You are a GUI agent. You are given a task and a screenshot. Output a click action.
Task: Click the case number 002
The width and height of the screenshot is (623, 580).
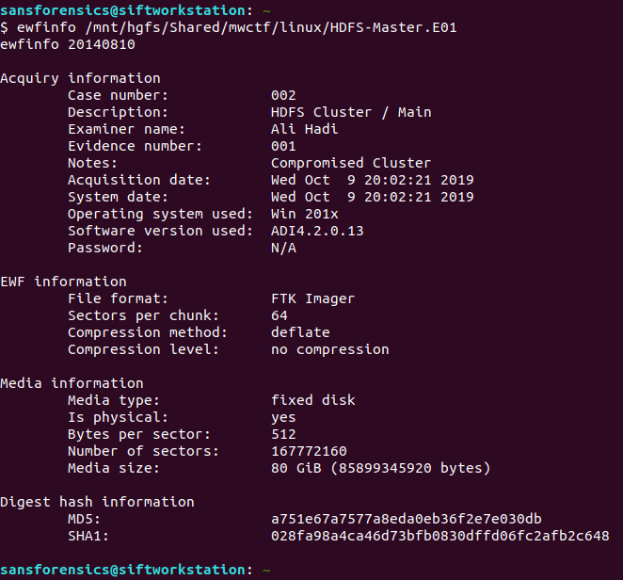(x=283, y=95)
